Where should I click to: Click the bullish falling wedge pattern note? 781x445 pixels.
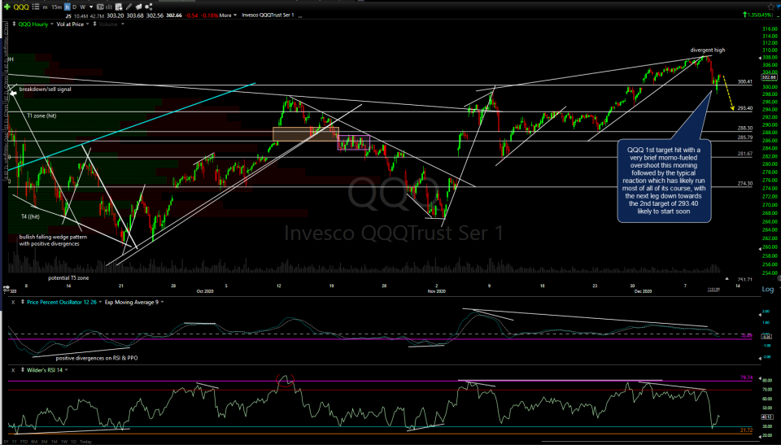pyautogui.click(x=54, y=240)
